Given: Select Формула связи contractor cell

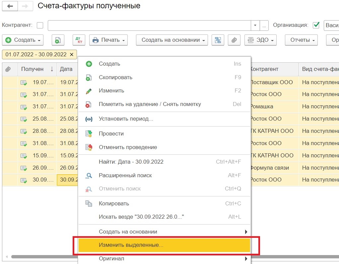Looking at the screenshot, I should click(275, 168).
